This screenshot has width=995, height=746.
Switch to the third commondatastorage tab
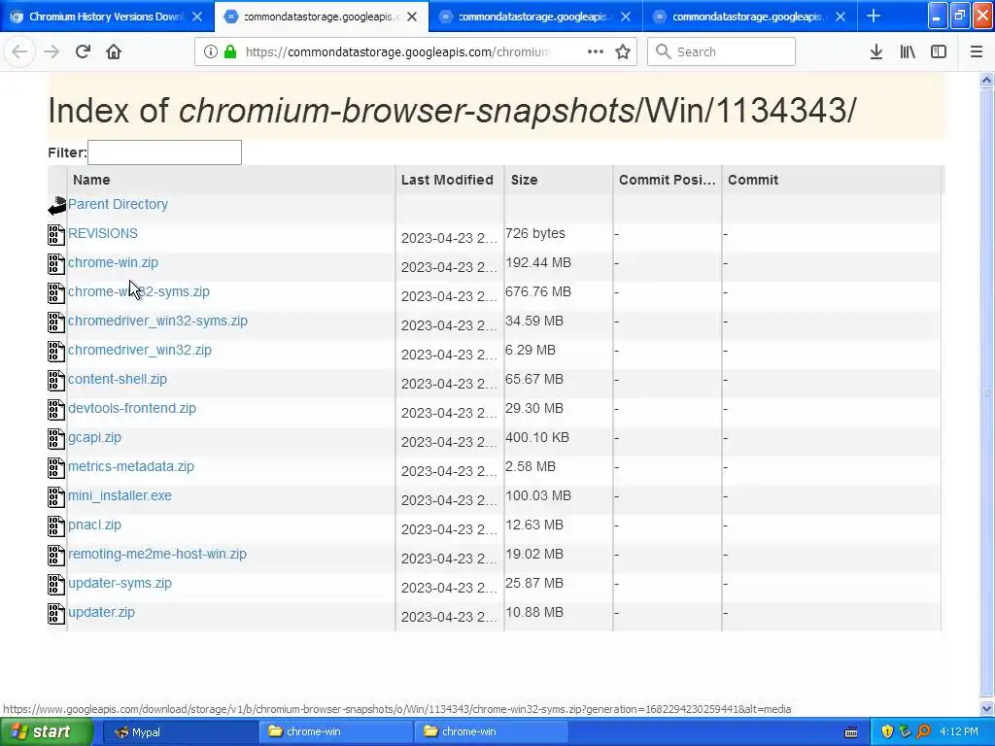tap(535, 17)
